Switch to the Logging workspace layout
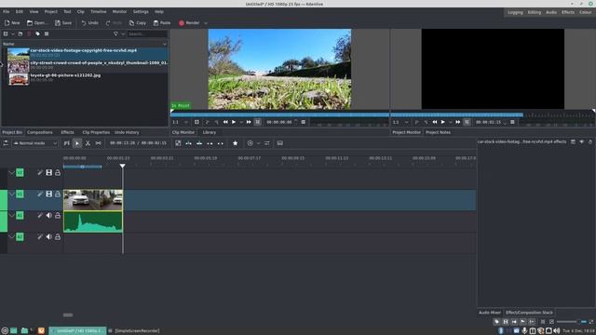 (x=515, y=12)
